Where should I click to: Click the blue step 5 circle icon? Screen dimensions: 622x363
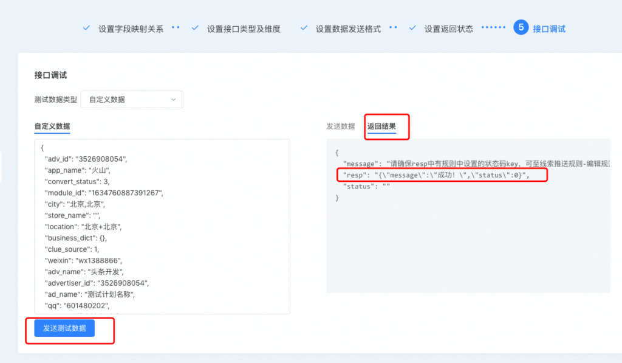coord(520,28)
